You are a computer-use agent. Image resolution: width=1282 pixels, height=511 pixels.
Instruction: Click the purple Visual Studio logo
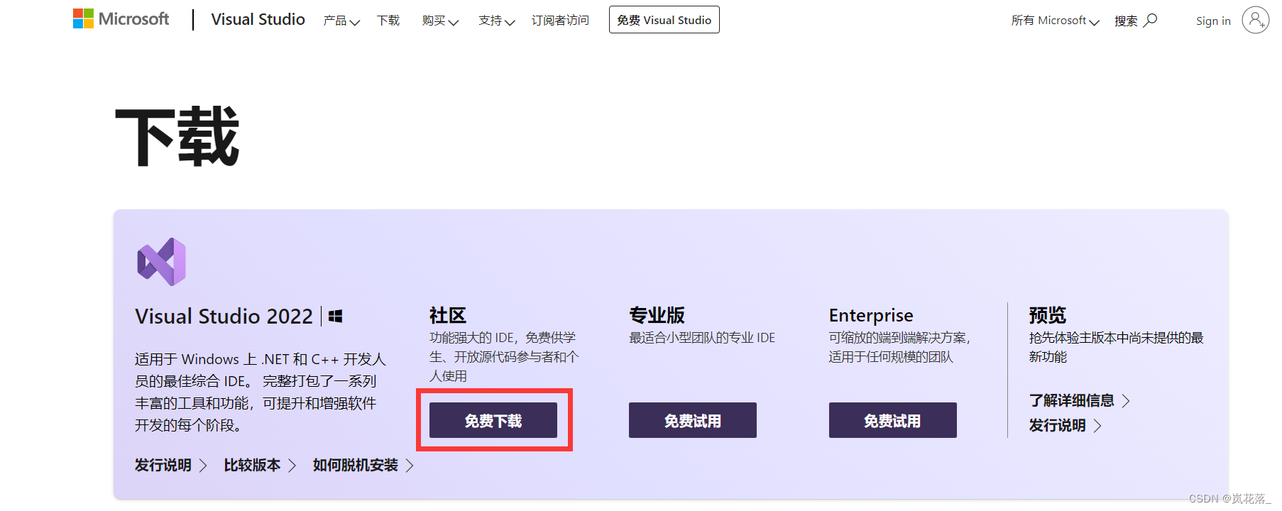click(162, 262)
